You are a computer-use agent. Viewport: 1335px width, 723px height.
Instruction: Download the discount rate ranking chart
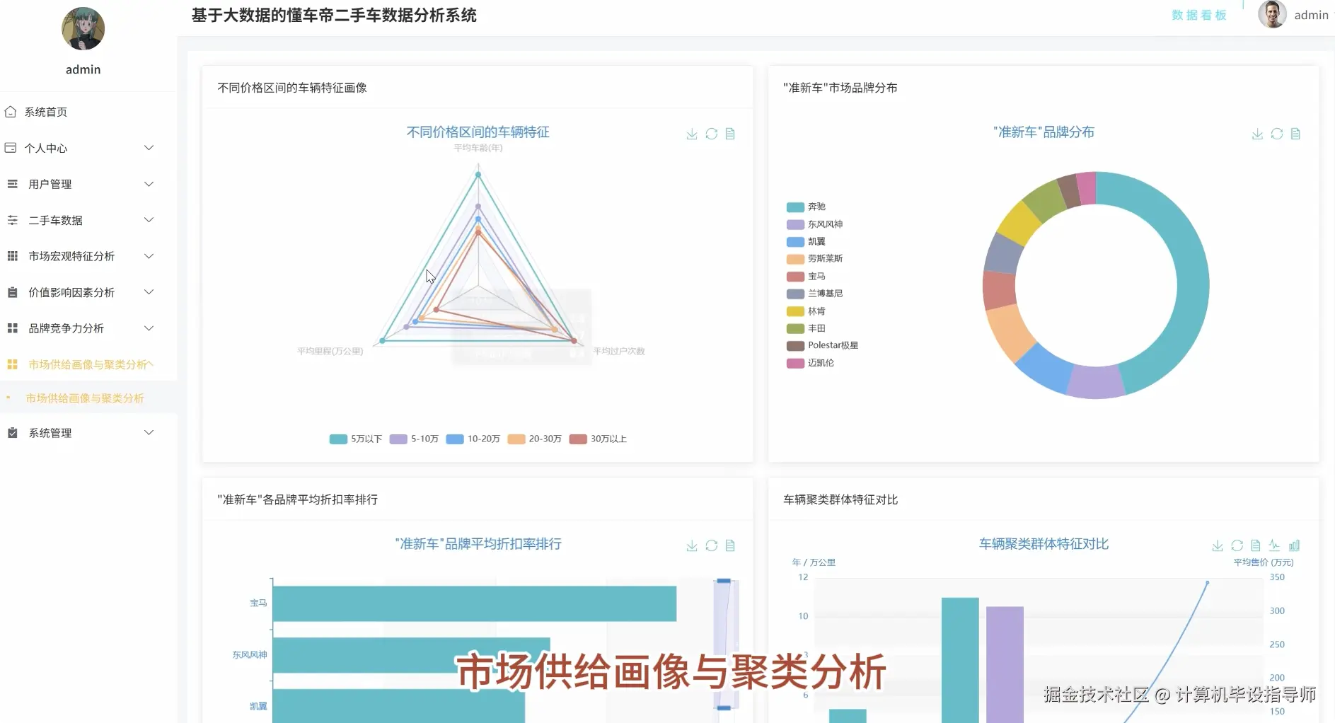692,545
